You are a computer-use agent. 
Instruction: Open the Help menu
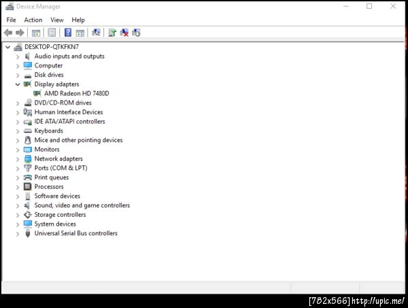point(78,20)
